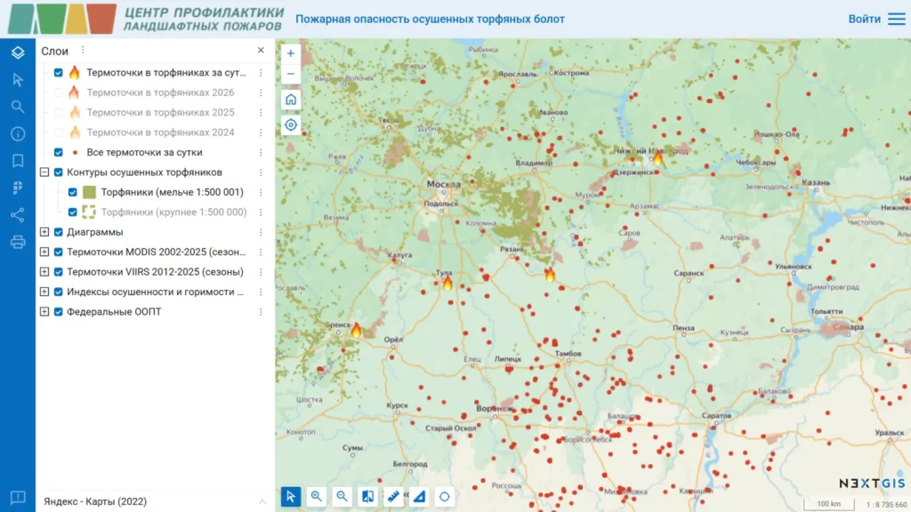Enable the Термоточки в торфяниках 2024 layer
Viewport: 911px width, 512px height.
[x=58, y=132]
